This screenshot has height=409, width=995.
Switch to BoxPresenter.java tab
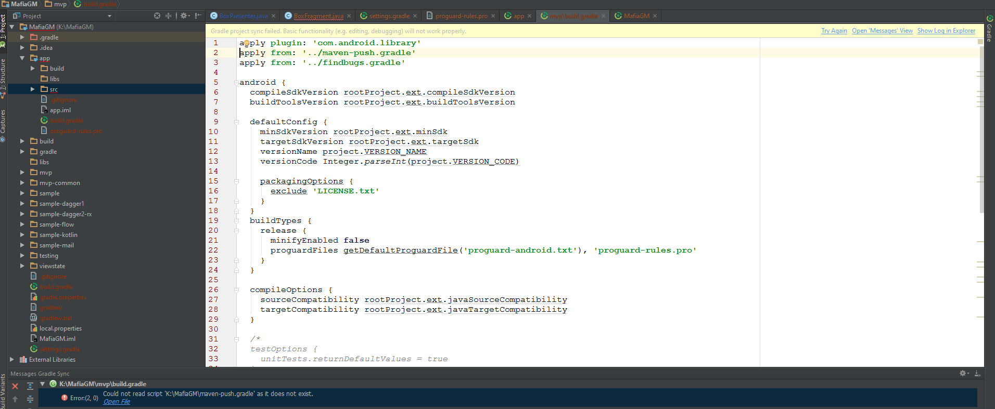244,16
